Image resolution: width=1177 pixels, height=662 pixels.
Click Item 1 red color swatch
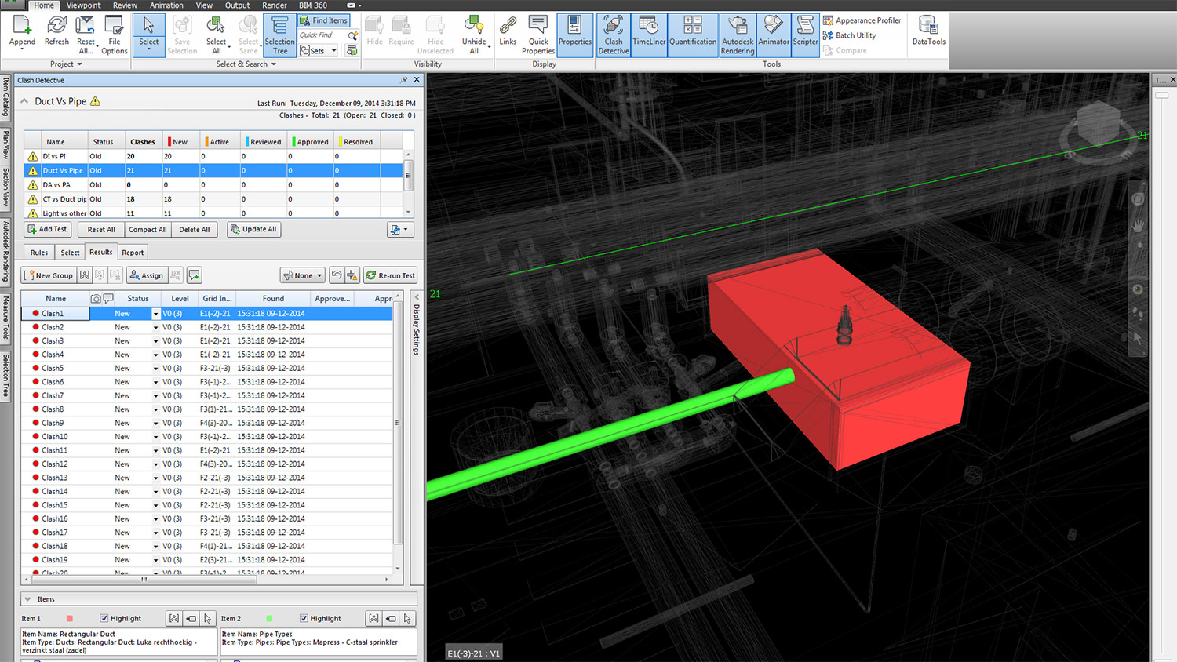tap(70, 618)
